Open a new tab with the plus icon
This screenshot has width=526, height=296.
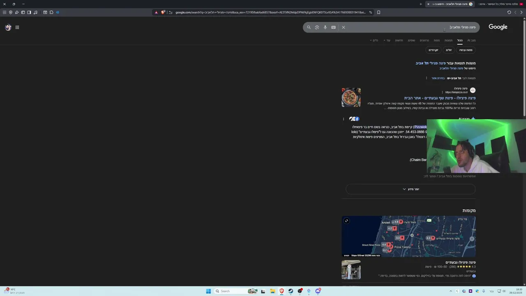click(x=420, y=4)
